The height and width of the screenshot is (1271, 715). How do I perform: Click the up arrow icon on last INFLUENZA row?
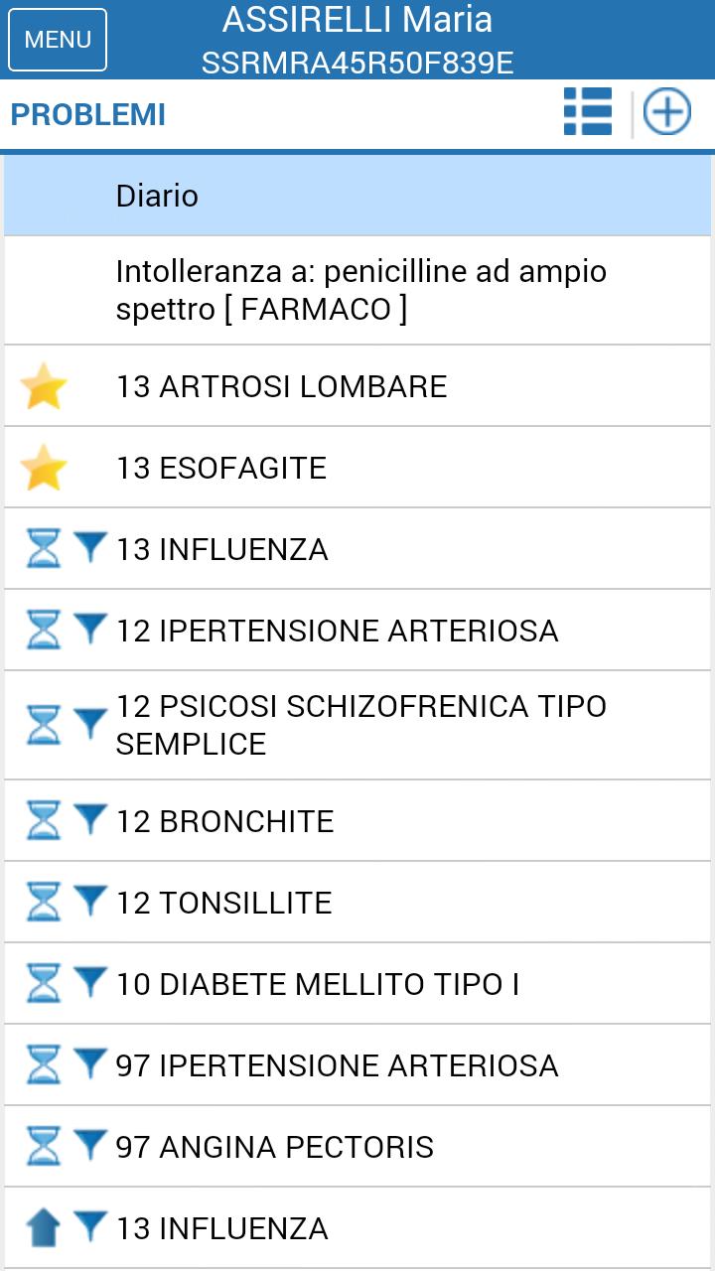point(44,1228)
